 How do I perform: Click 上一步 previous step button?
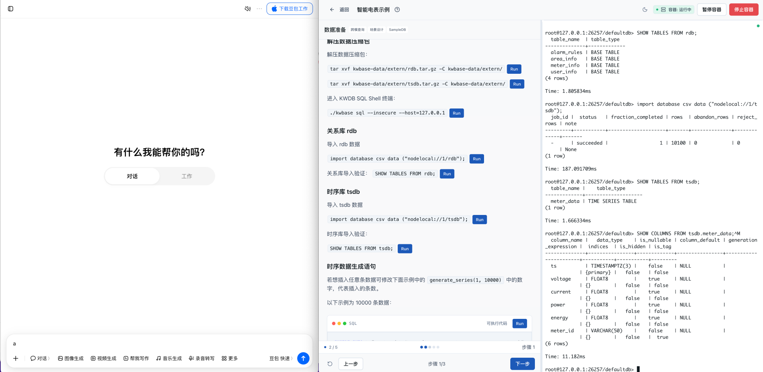(x=351, y=364)
